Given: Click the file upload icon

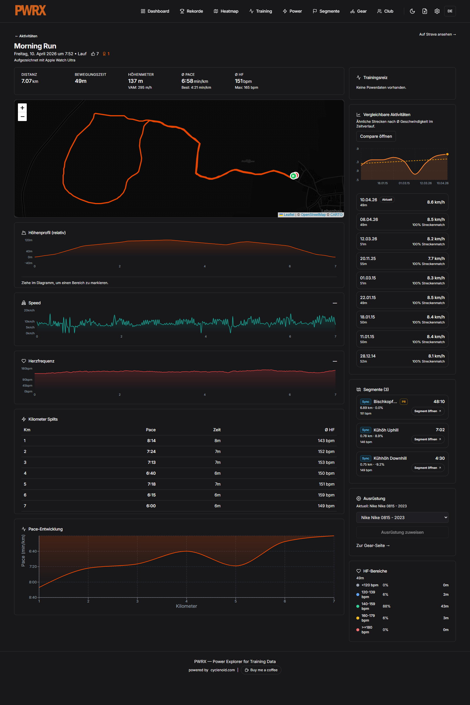Looking at the screenshot, I should point(424,11).
